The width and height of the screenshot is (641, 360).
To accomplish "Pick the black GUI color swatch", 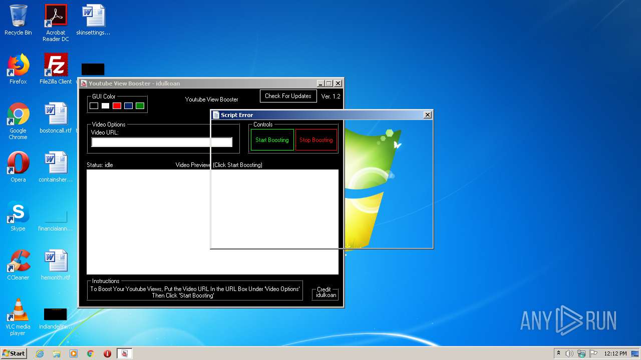I will tap(94, 105).
